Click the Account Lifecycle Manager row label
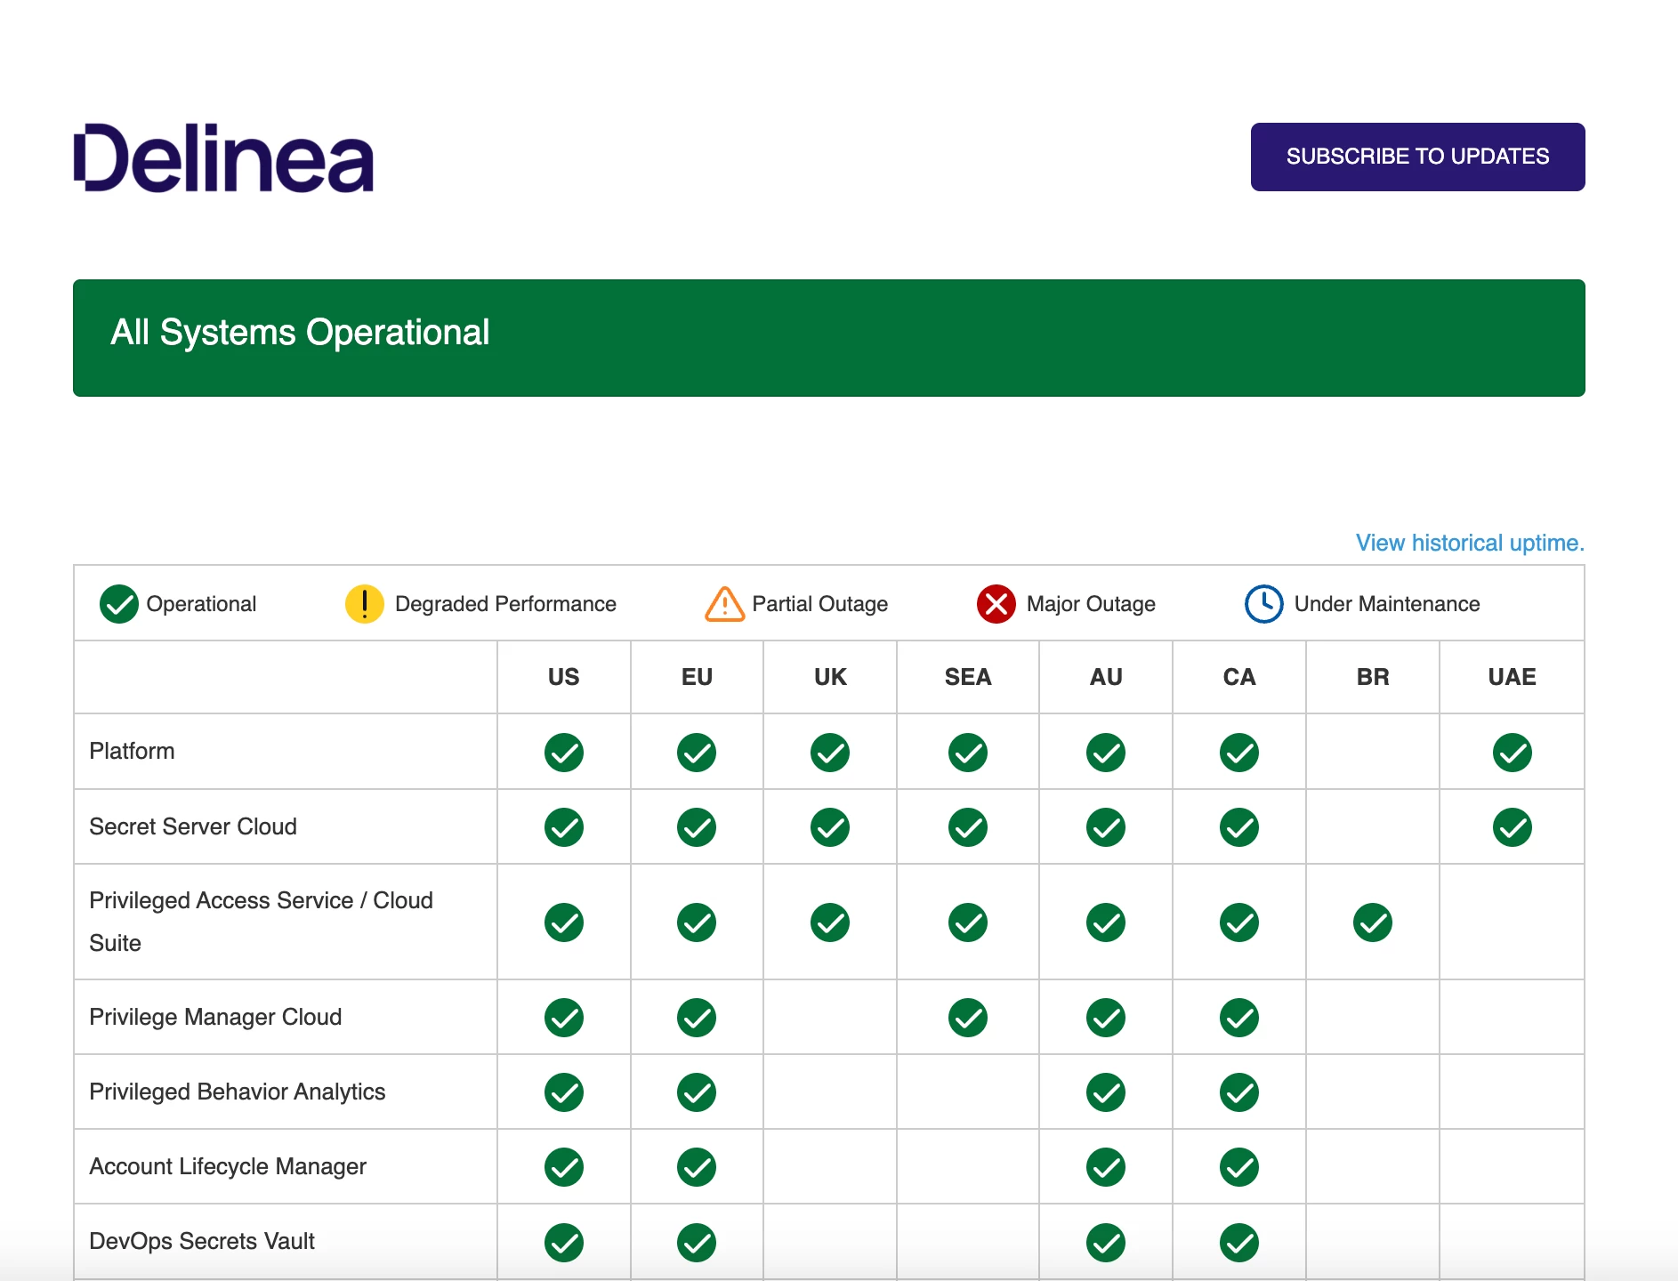 coord(228,1166)
